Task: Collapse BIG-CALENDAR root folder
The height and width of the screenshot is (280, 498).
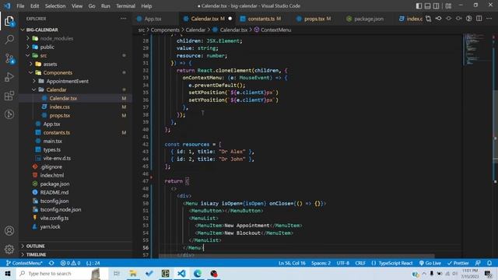Action: tap(42, 30)
